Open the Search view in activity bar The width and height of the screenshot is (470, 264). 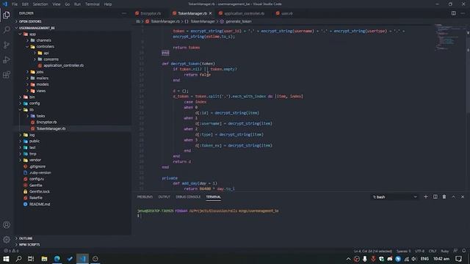point(7,29)
